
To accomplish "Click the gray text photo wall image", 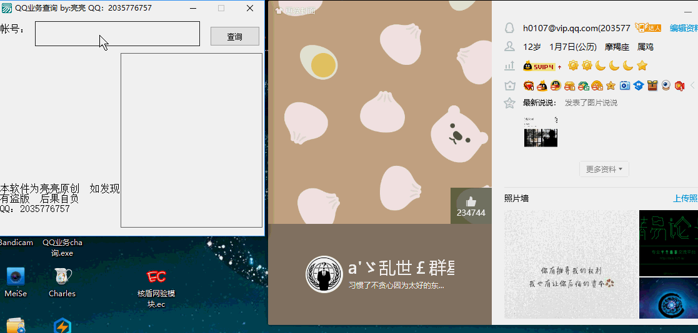I will tap(571, 264).
